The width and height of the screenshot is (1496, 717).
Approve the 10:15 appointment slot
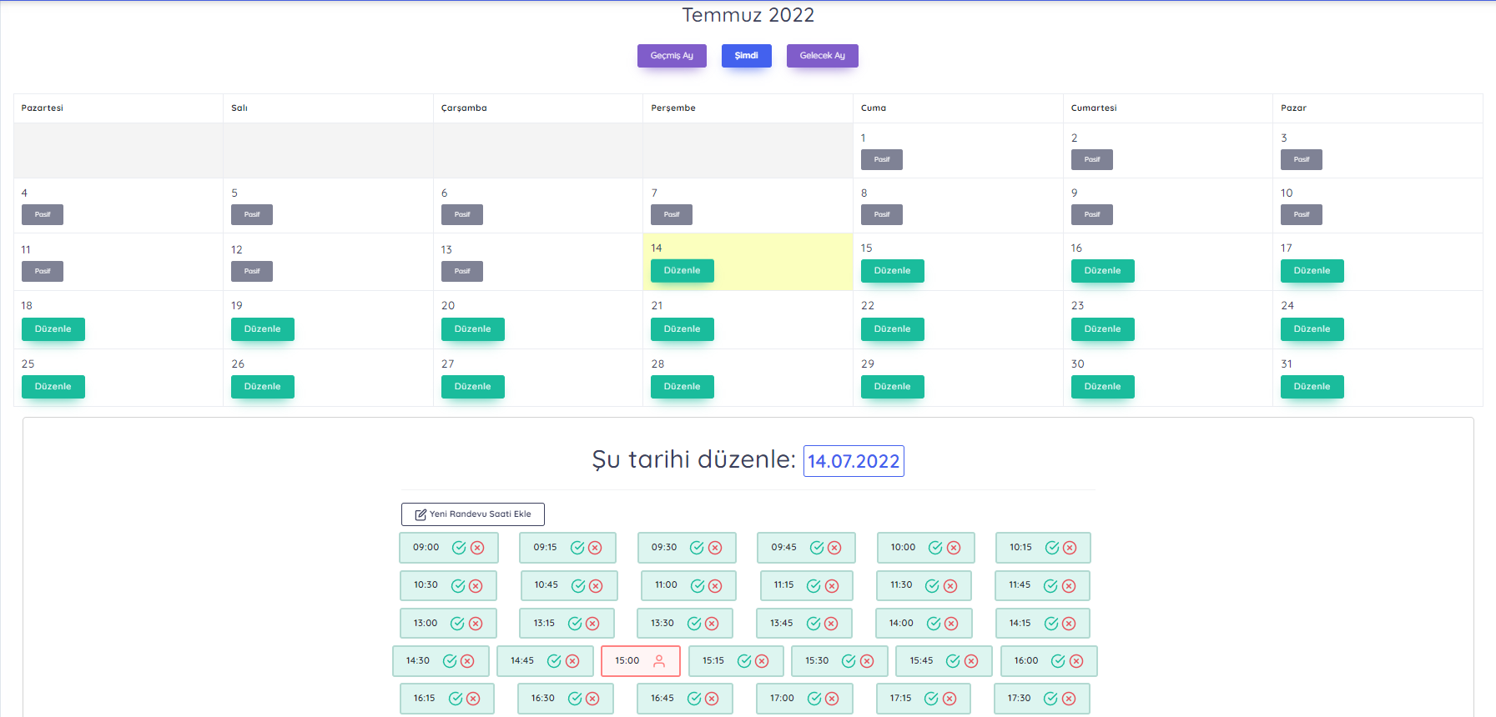click(1052, 548)
